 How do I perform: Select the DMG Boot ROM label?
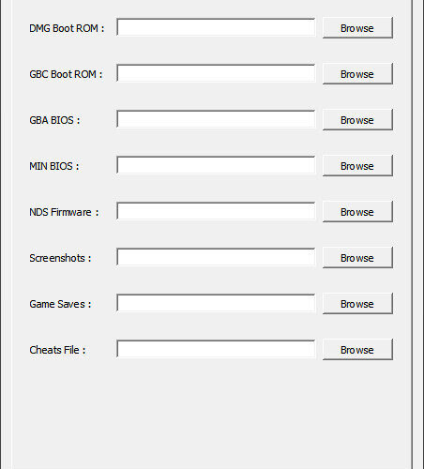pos(67,28)
